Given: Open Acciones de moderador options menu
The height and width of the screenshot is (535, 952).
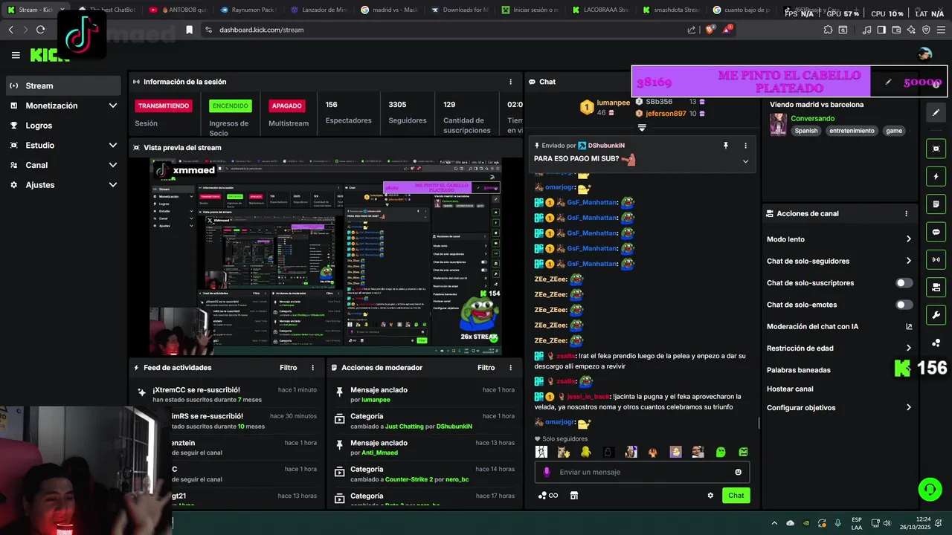Looking at the screenshot, I should [x=510, y=368].
